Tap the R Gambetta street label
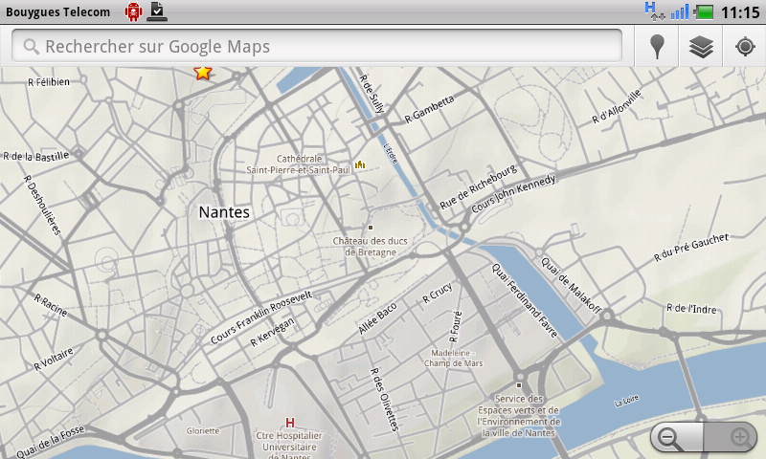The image size is (766, 459). pyautogui.click(x=429, y=109)
